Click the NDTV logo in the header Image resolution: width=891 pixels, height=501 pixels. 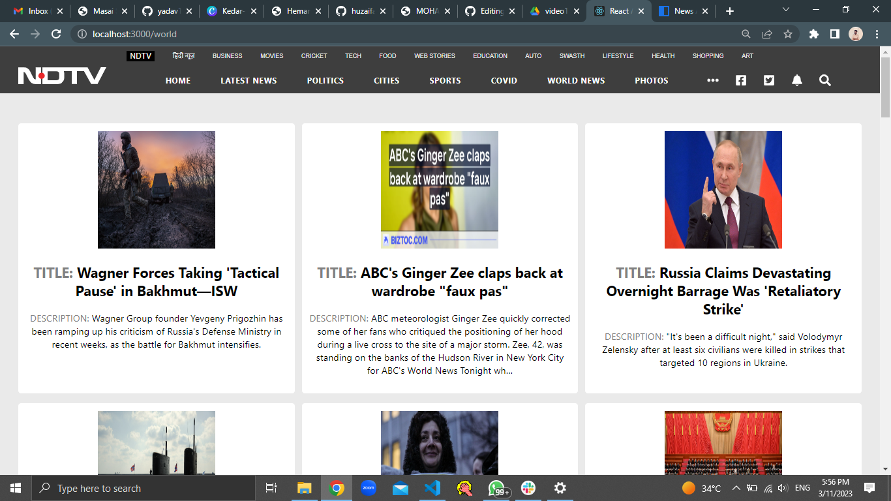coord(62,76)
